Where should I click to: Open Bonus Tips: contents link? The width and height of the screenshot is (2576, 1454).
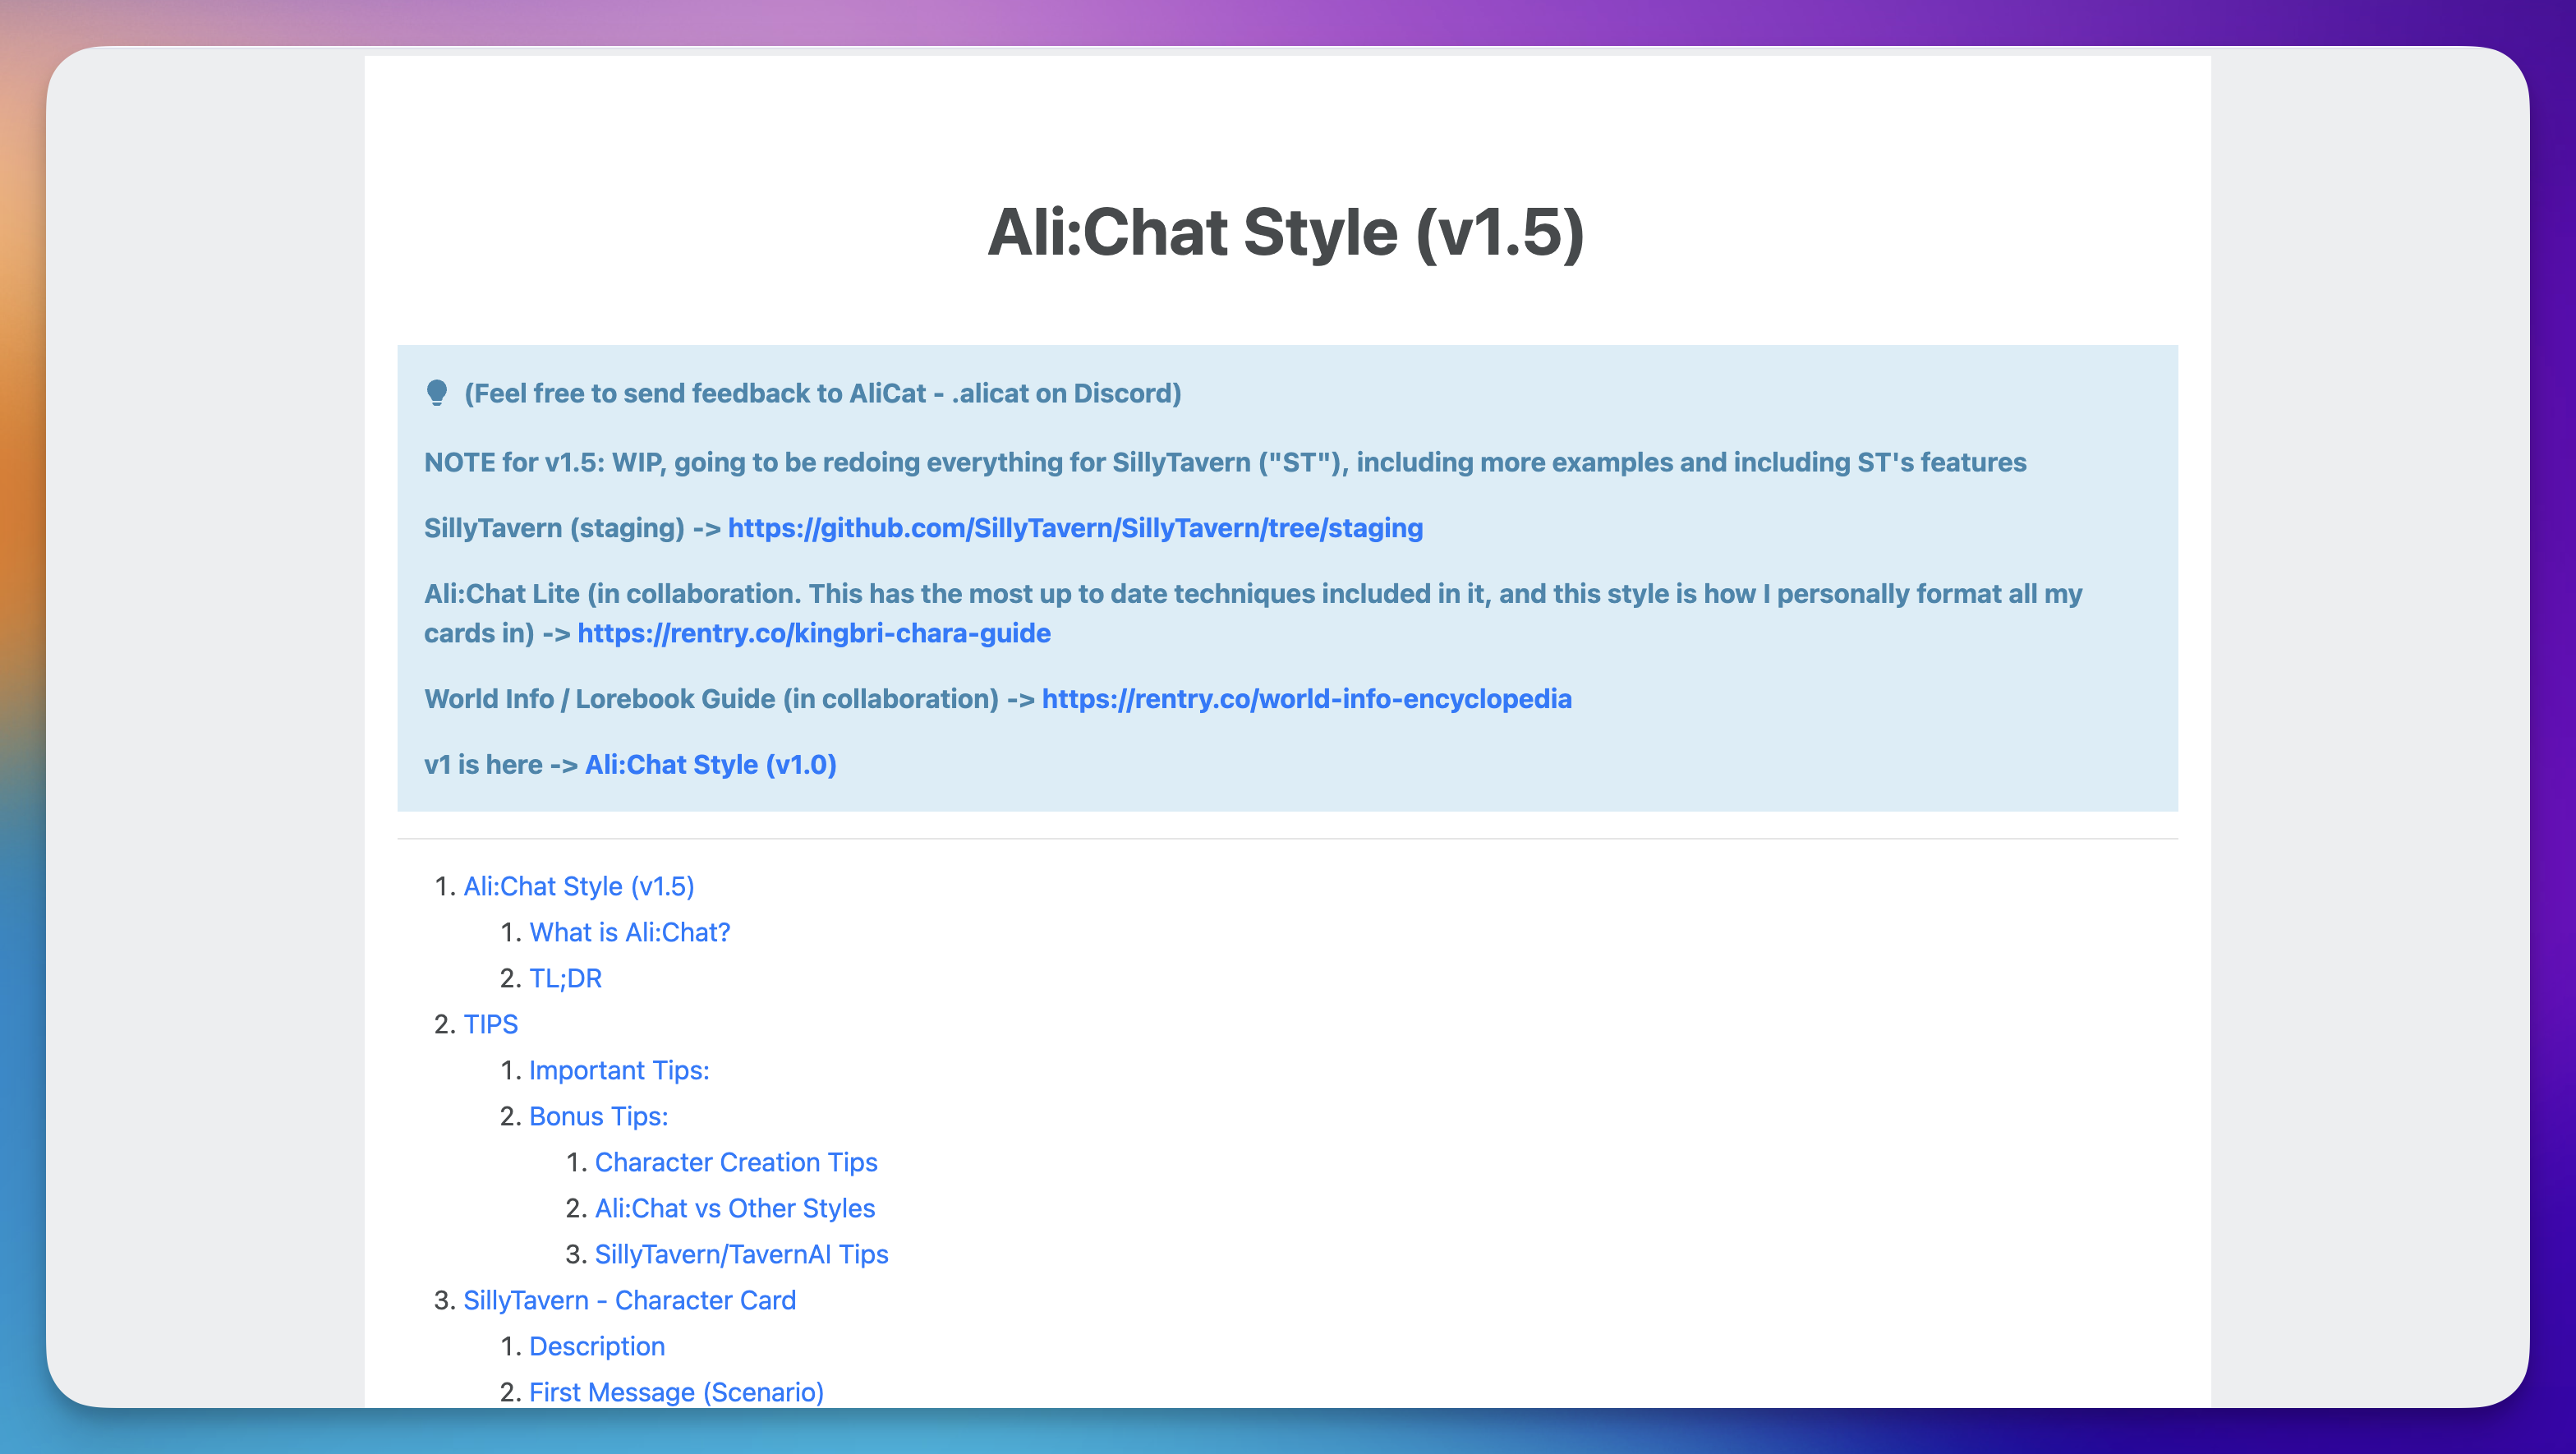[x=598, y=1116]
